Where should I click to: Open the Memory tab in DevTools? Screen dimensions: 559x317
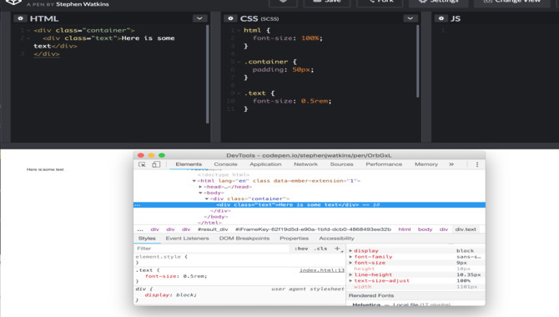[x=426, y=164]
